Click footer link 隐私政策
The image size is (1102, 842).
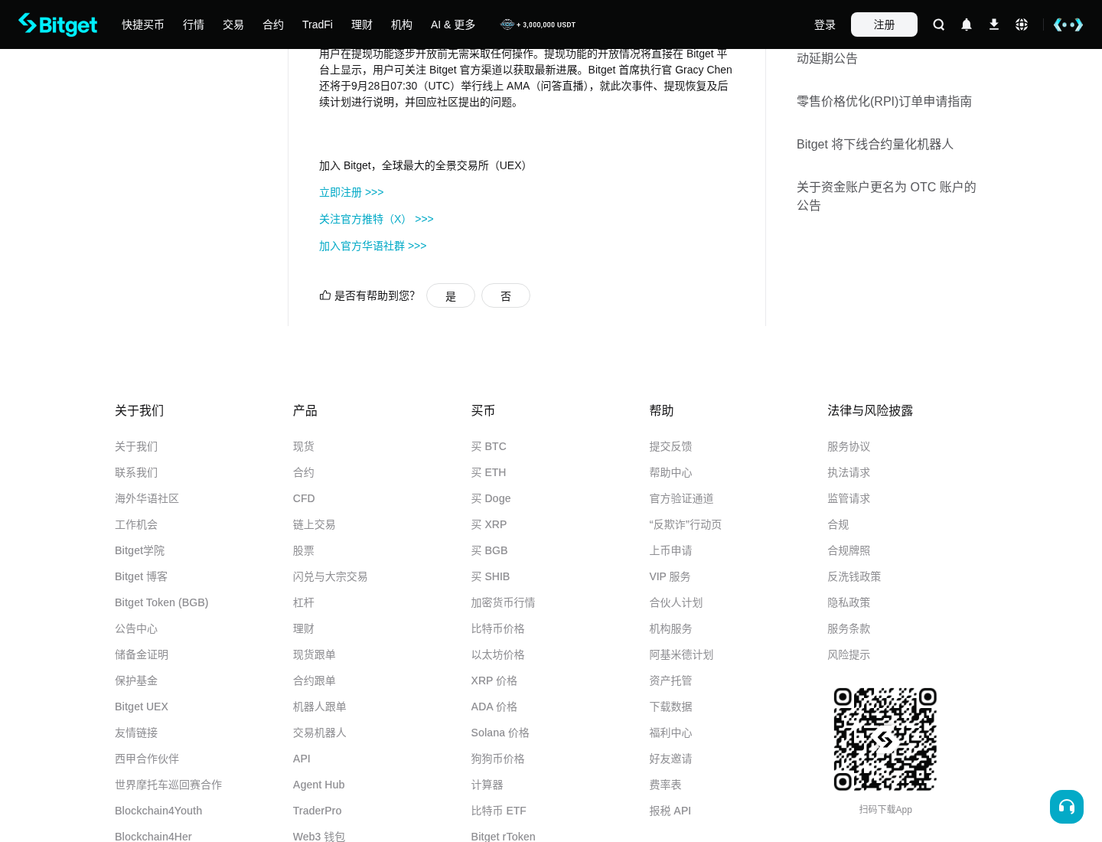click(x=849, y=602)
